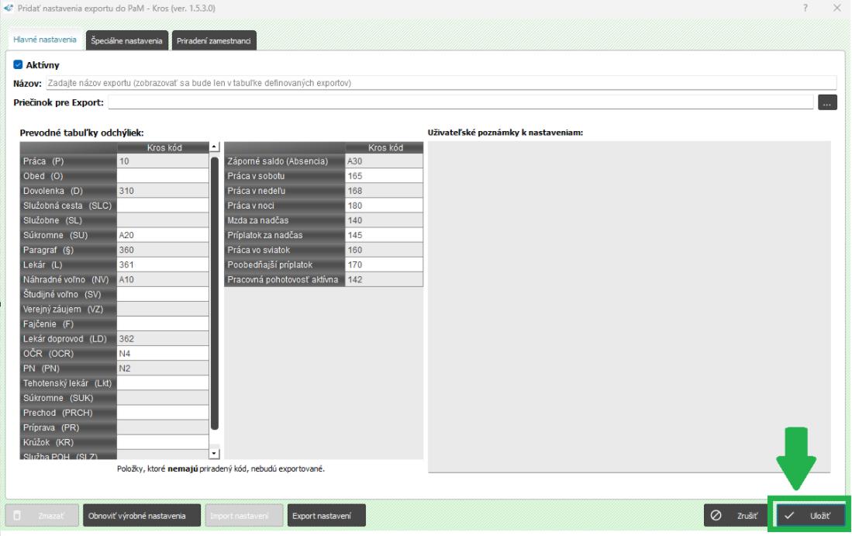Select the Hlavné nastavenia tab
852x536 pixels.
pos(44,41)
